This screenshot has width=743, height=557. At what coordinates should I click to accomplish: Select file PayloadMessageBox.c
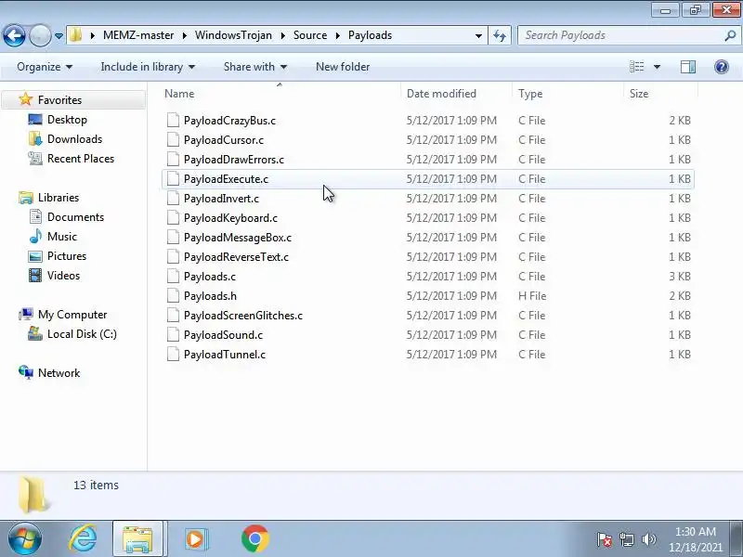(x=428, y=238)
